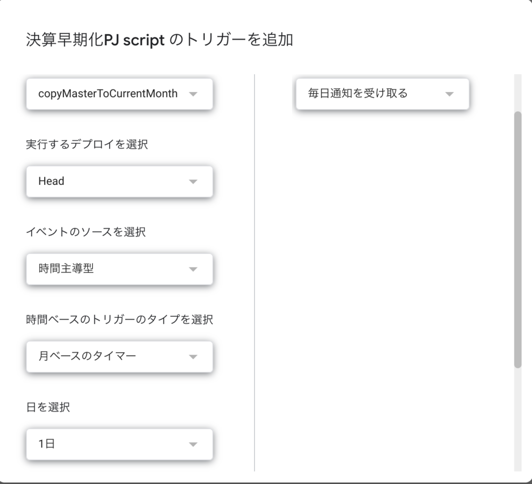
Task: Open the 月ベースのタイマー trigger type dropdown
Action: pyautogui.click(x=119, y=356)
